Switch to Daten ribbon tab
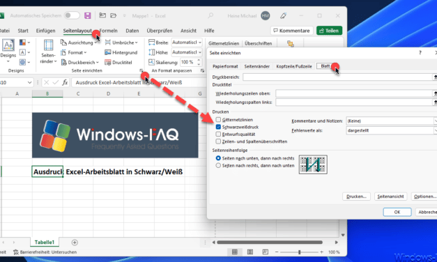 pyautogui.click(x=132, y=31)
